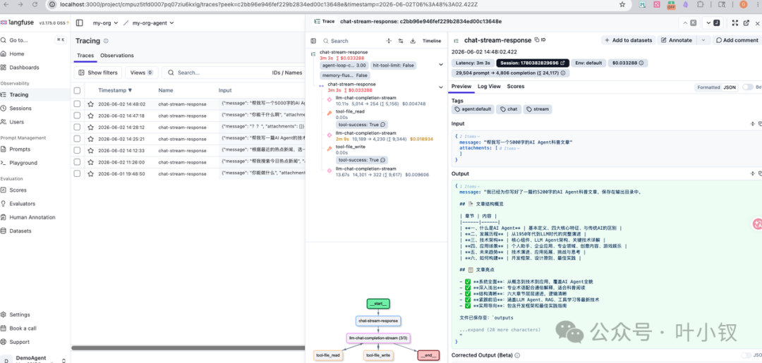Toggle the Beta switch beside JSON
Screen dimensions: 762x363
click(747, 87)
